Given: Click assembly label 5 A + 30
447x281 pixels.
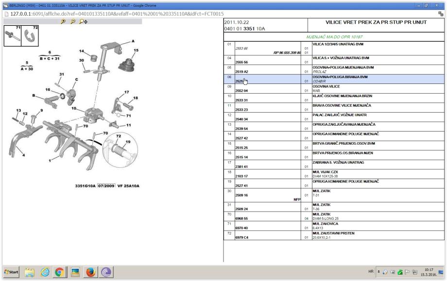Looking at the screenshot, I should click(x=27, y=66).
